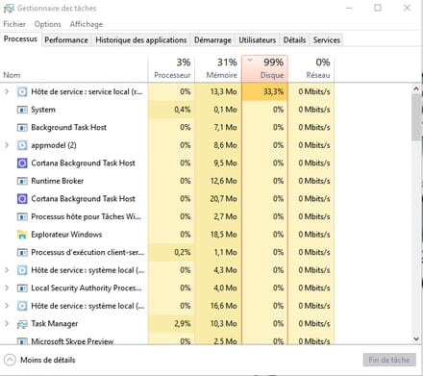423x376 pixels.
Task: Click the Explorateur Windows folder icon
Action: click(22, 235)
